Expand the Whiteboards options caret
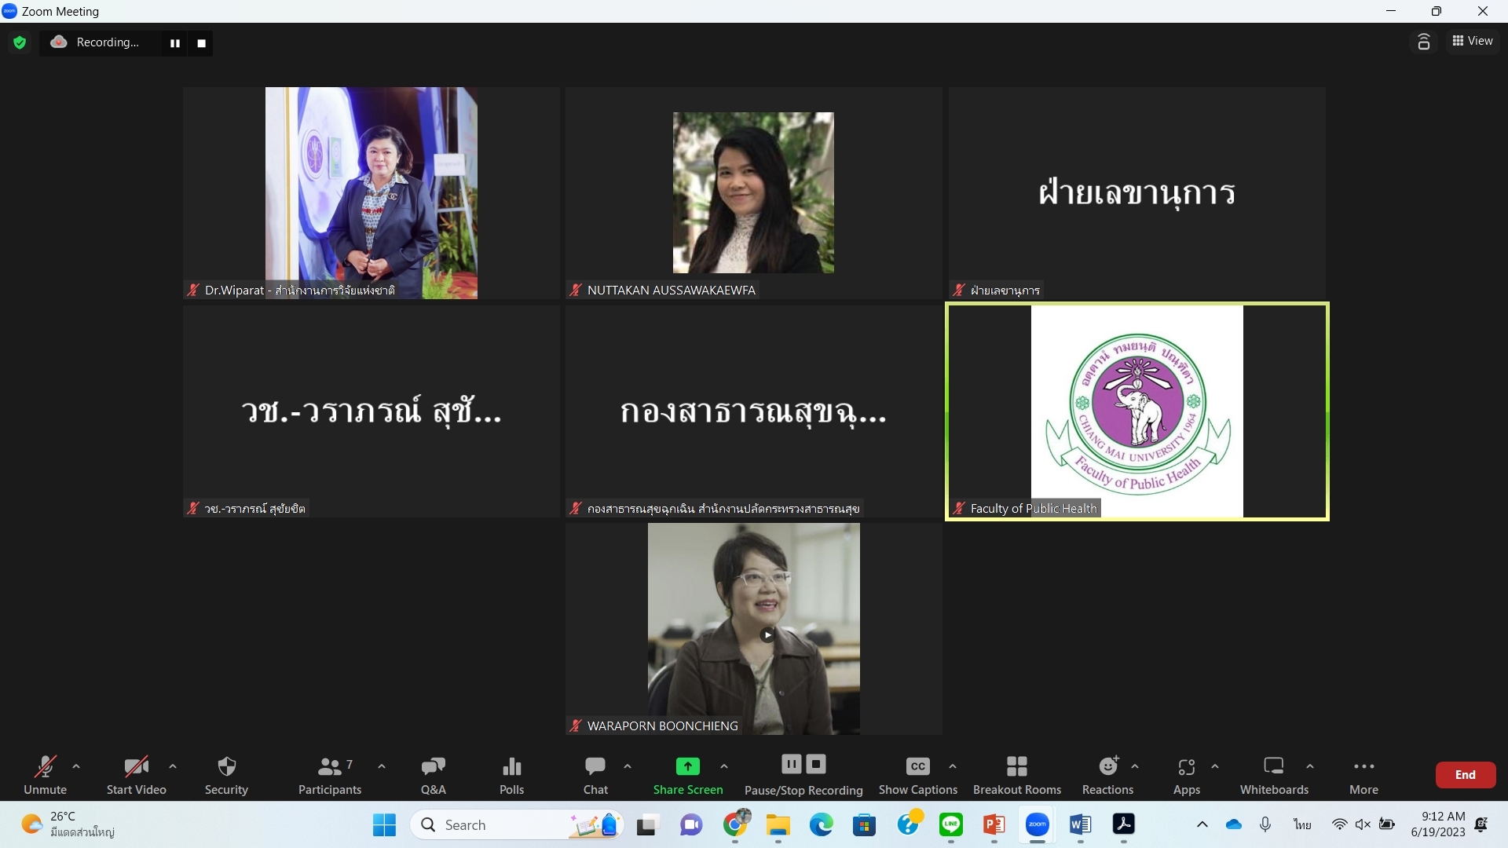This screenshot has height=848, width=1508. [1310, 766]
